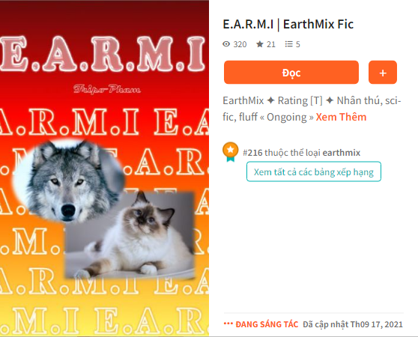Click the story title E.A.R.M.I | EarthMix Fic
This screenshot has height=337, width=418.
(288, 24)
